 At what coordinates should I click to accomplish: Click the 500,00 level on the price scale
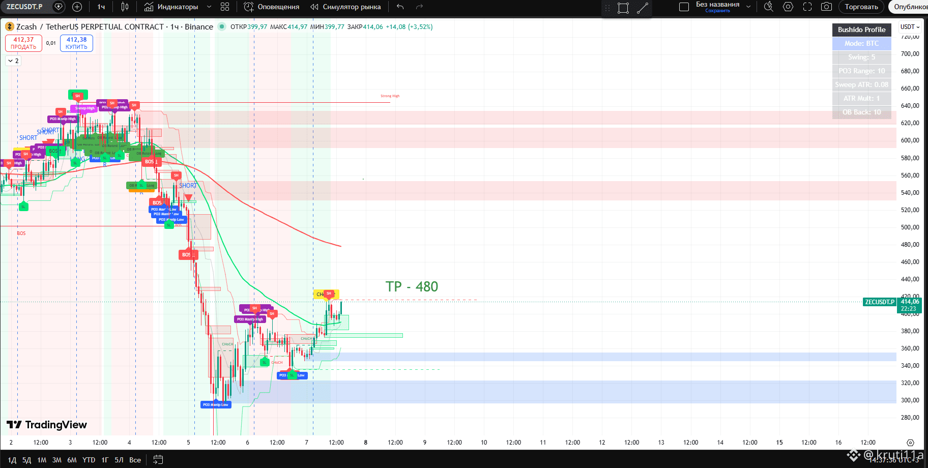[910, 227]
